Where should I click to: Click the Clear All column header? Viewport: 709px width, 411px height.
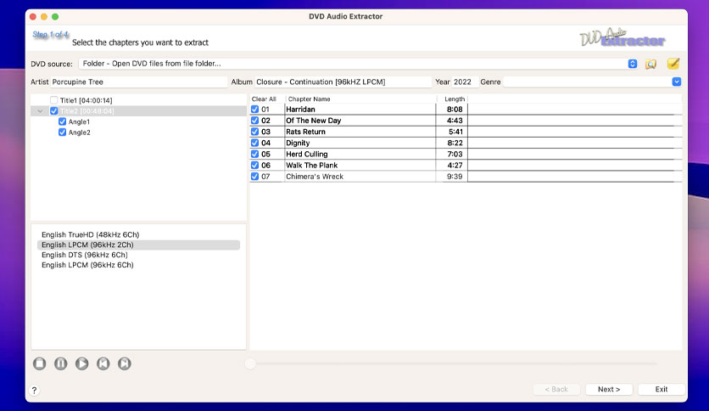pyautogui.click(x=264, y=99)
